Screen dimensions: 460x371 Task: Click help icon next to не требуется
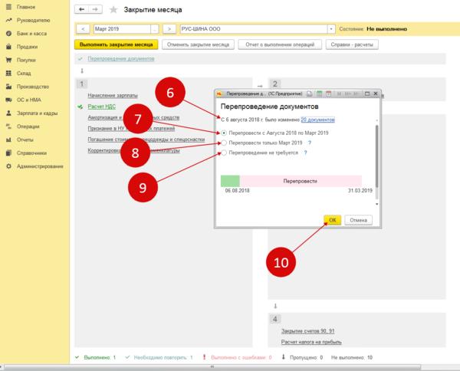[305, 153]
